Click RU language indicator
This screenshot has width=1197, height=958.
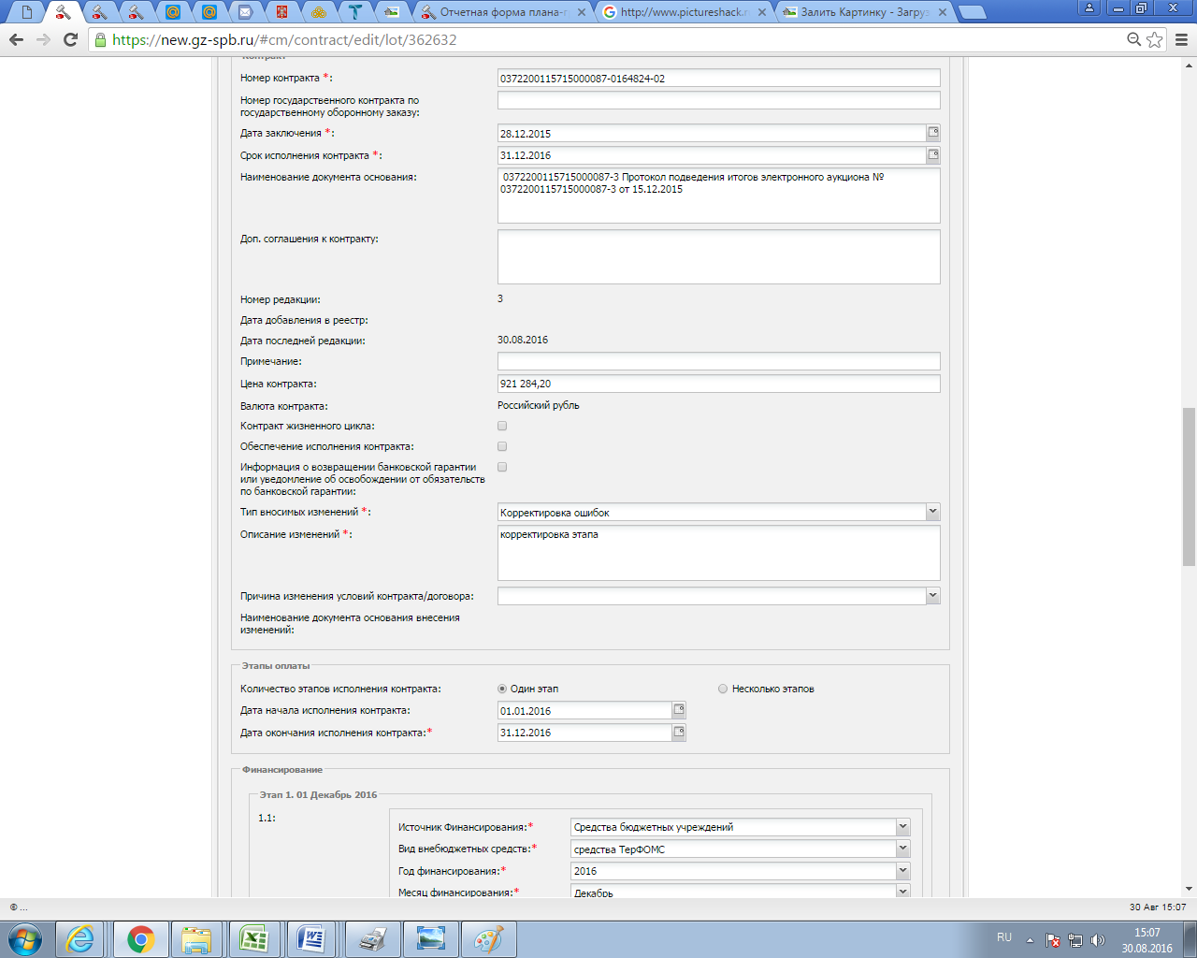coord(1004,937)
